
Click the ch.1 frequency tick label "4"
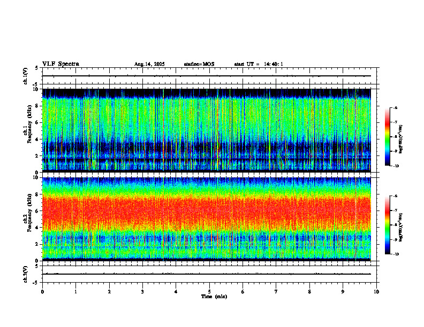(37, 139)
